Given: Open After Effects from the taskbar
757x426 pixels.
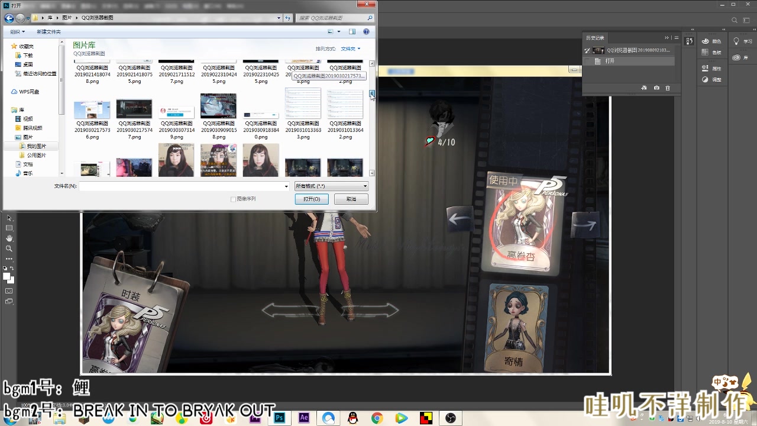Looking at the screenshot, I should pyautogui.click(x=304, y=418).
